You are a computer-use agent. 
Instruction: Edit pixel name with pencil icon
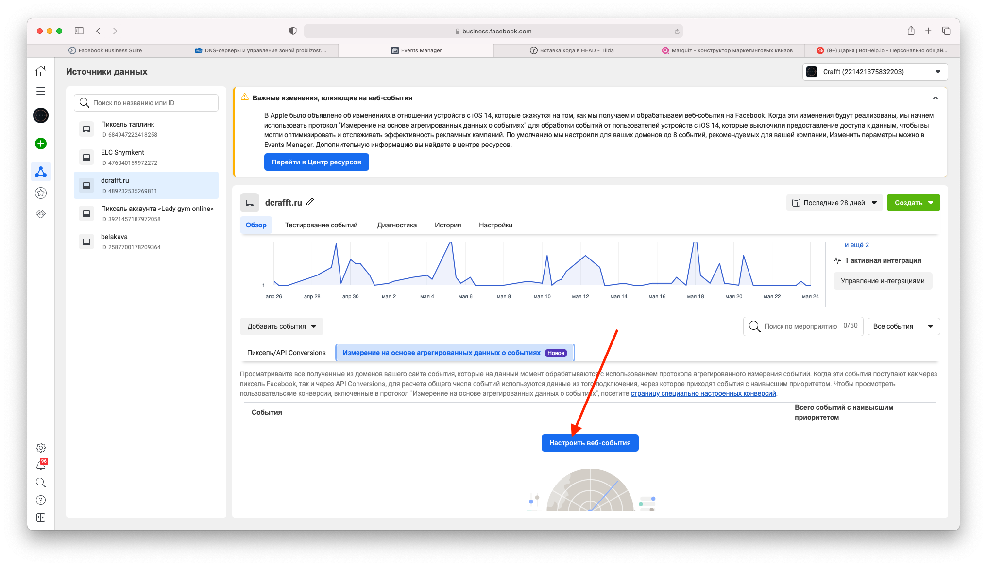[310, 202]
